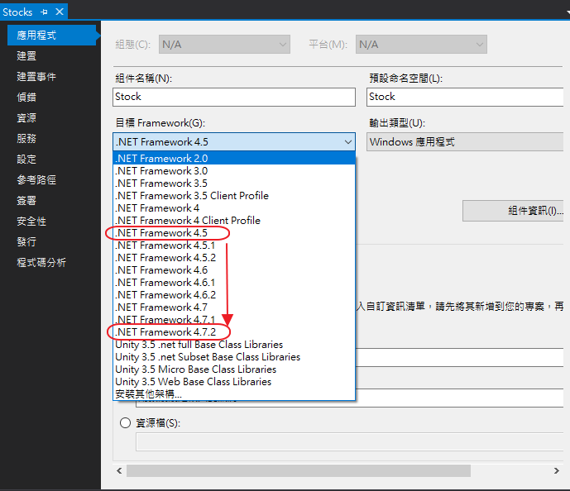Click the horizontal scrollbar right arrow
This screenshot has width=570, height=491.
pos(557,471)
